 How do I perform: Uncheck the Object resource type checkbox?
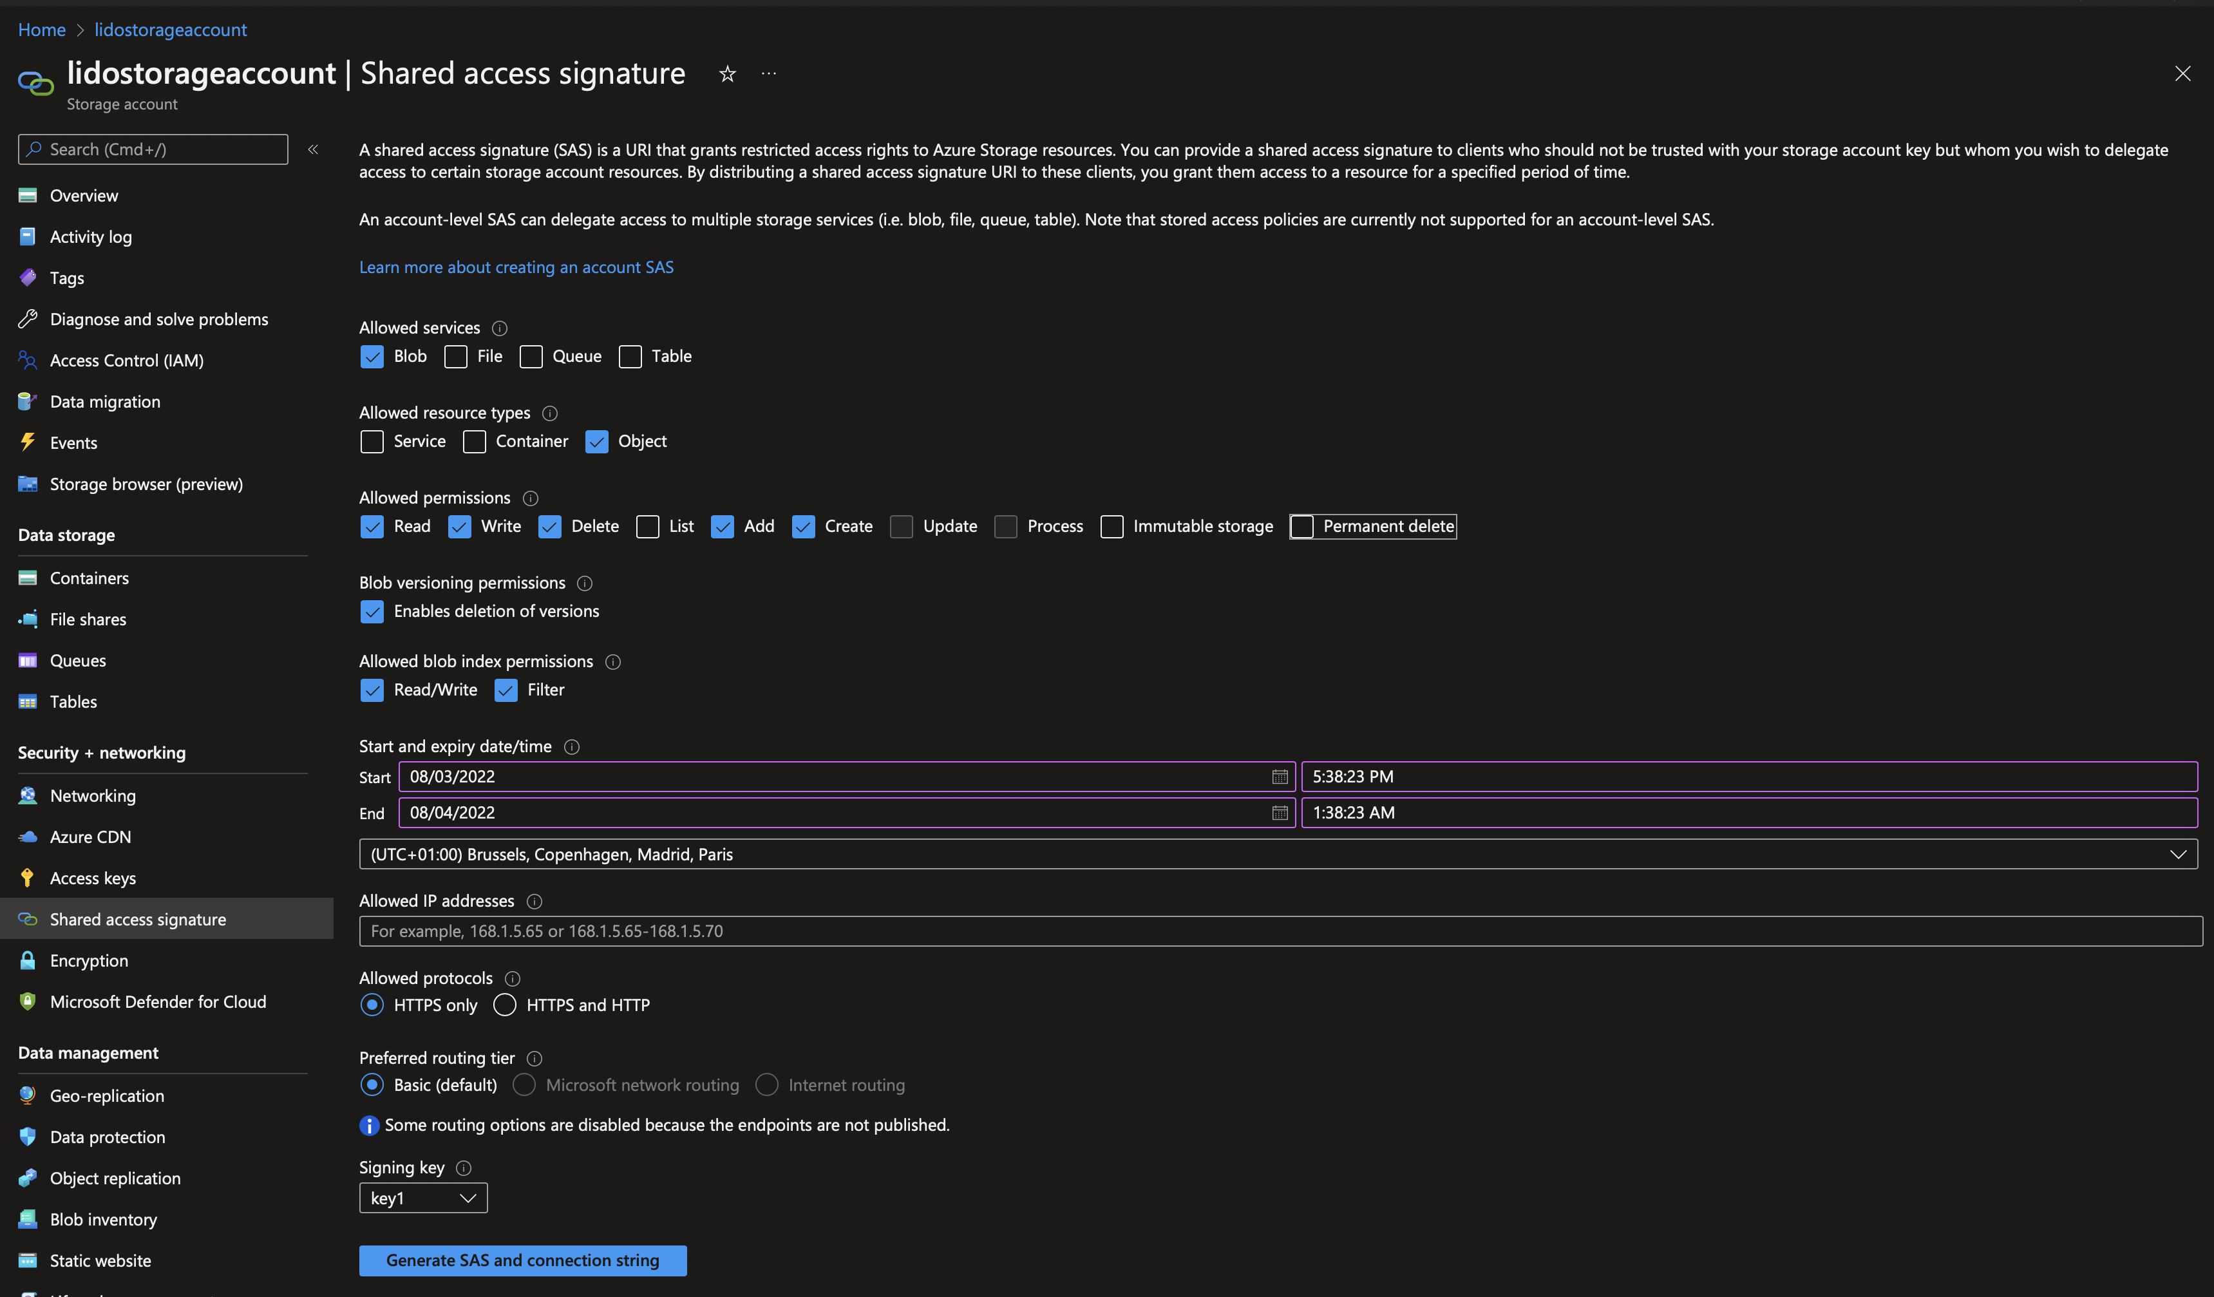596,442
